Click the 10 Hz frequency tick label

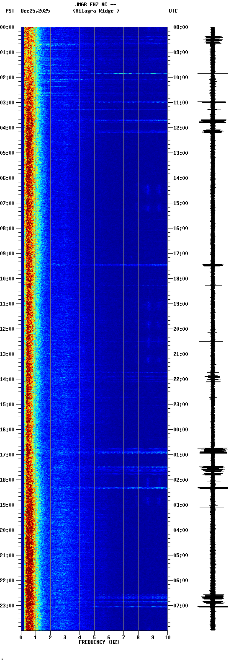point(167,638)
